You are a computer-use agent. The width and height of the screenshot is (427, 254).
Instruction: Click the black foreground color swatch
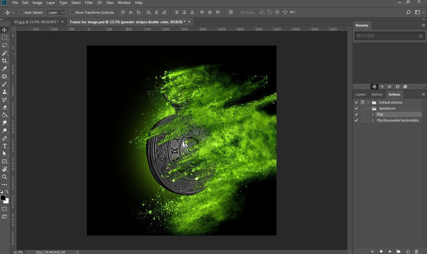pyautogui.click(x=3, y=198)
